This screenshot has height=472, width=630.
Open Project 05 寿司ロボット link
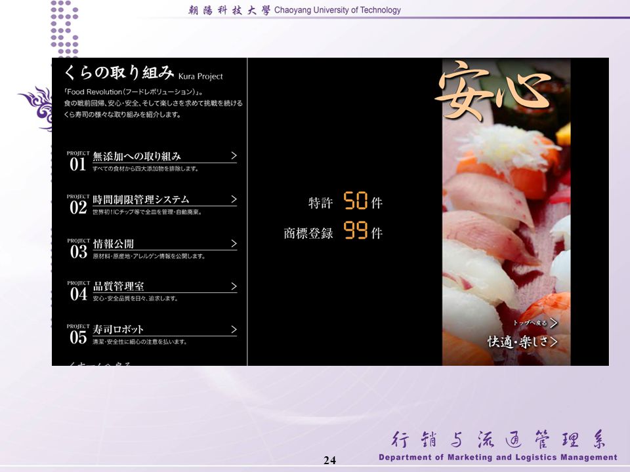click(152, 334)
